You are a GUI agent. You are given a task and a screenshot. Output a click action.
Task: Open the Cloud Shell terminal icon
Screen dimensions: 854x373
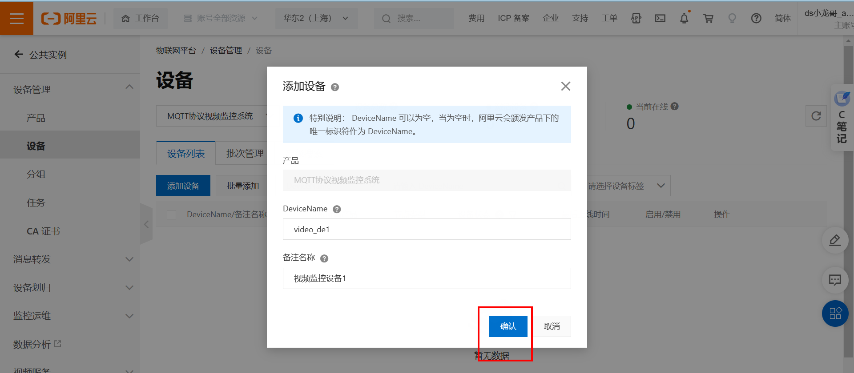pyautogui.click(x=660, y=18)
